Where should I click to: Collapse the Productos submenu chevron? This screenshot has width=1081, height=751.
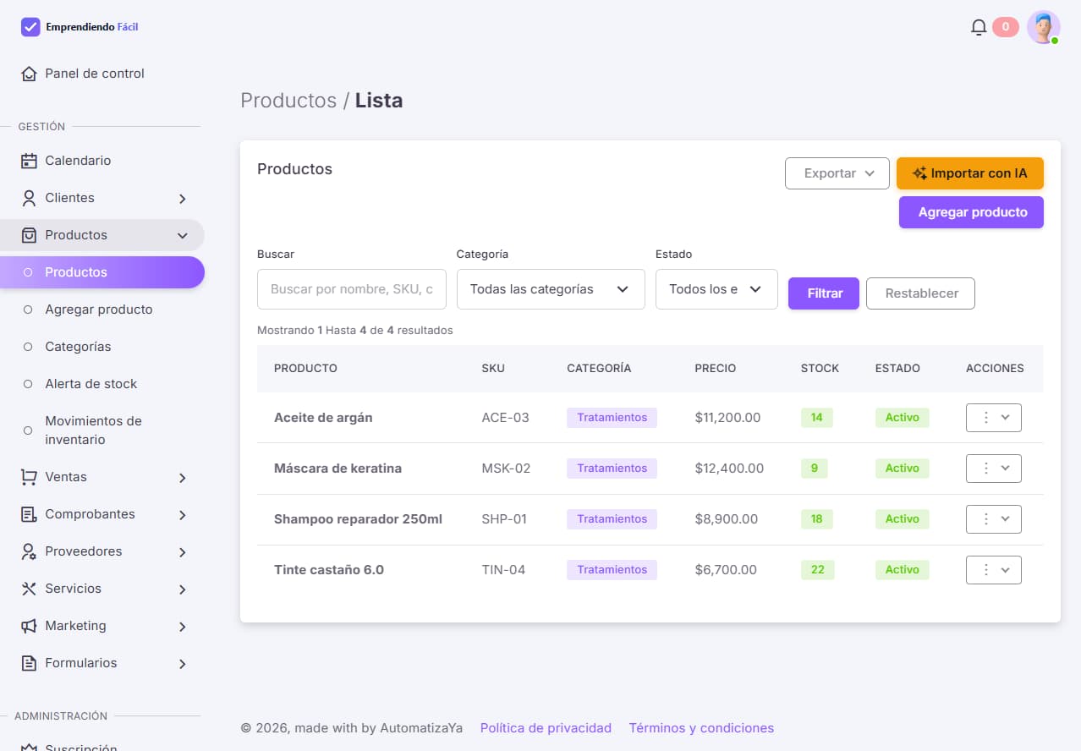tap(183, 236)
